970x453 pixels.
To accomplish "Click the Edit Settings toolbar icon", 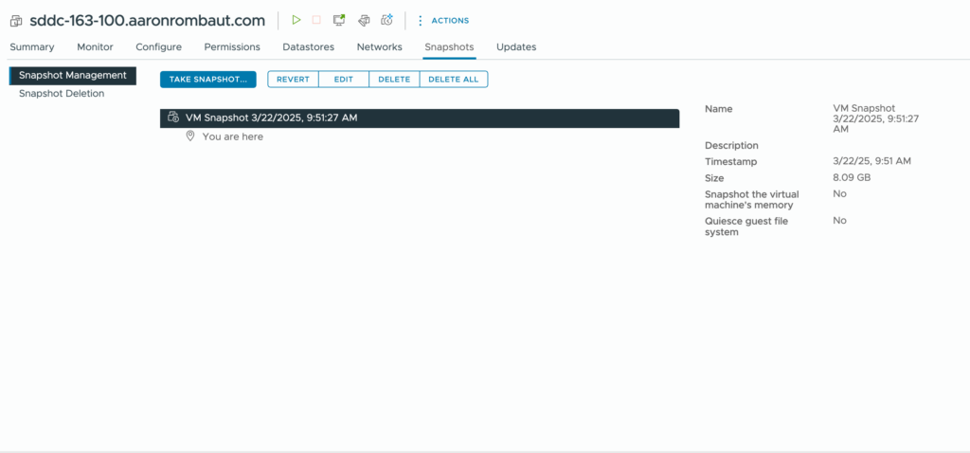I will [x=363, y=20].
